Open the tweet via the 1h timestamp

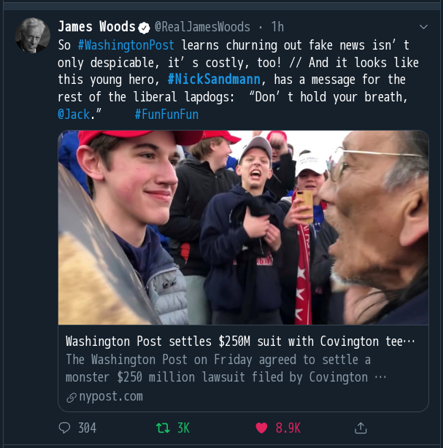pyautogui.click(x=277, y=27)
